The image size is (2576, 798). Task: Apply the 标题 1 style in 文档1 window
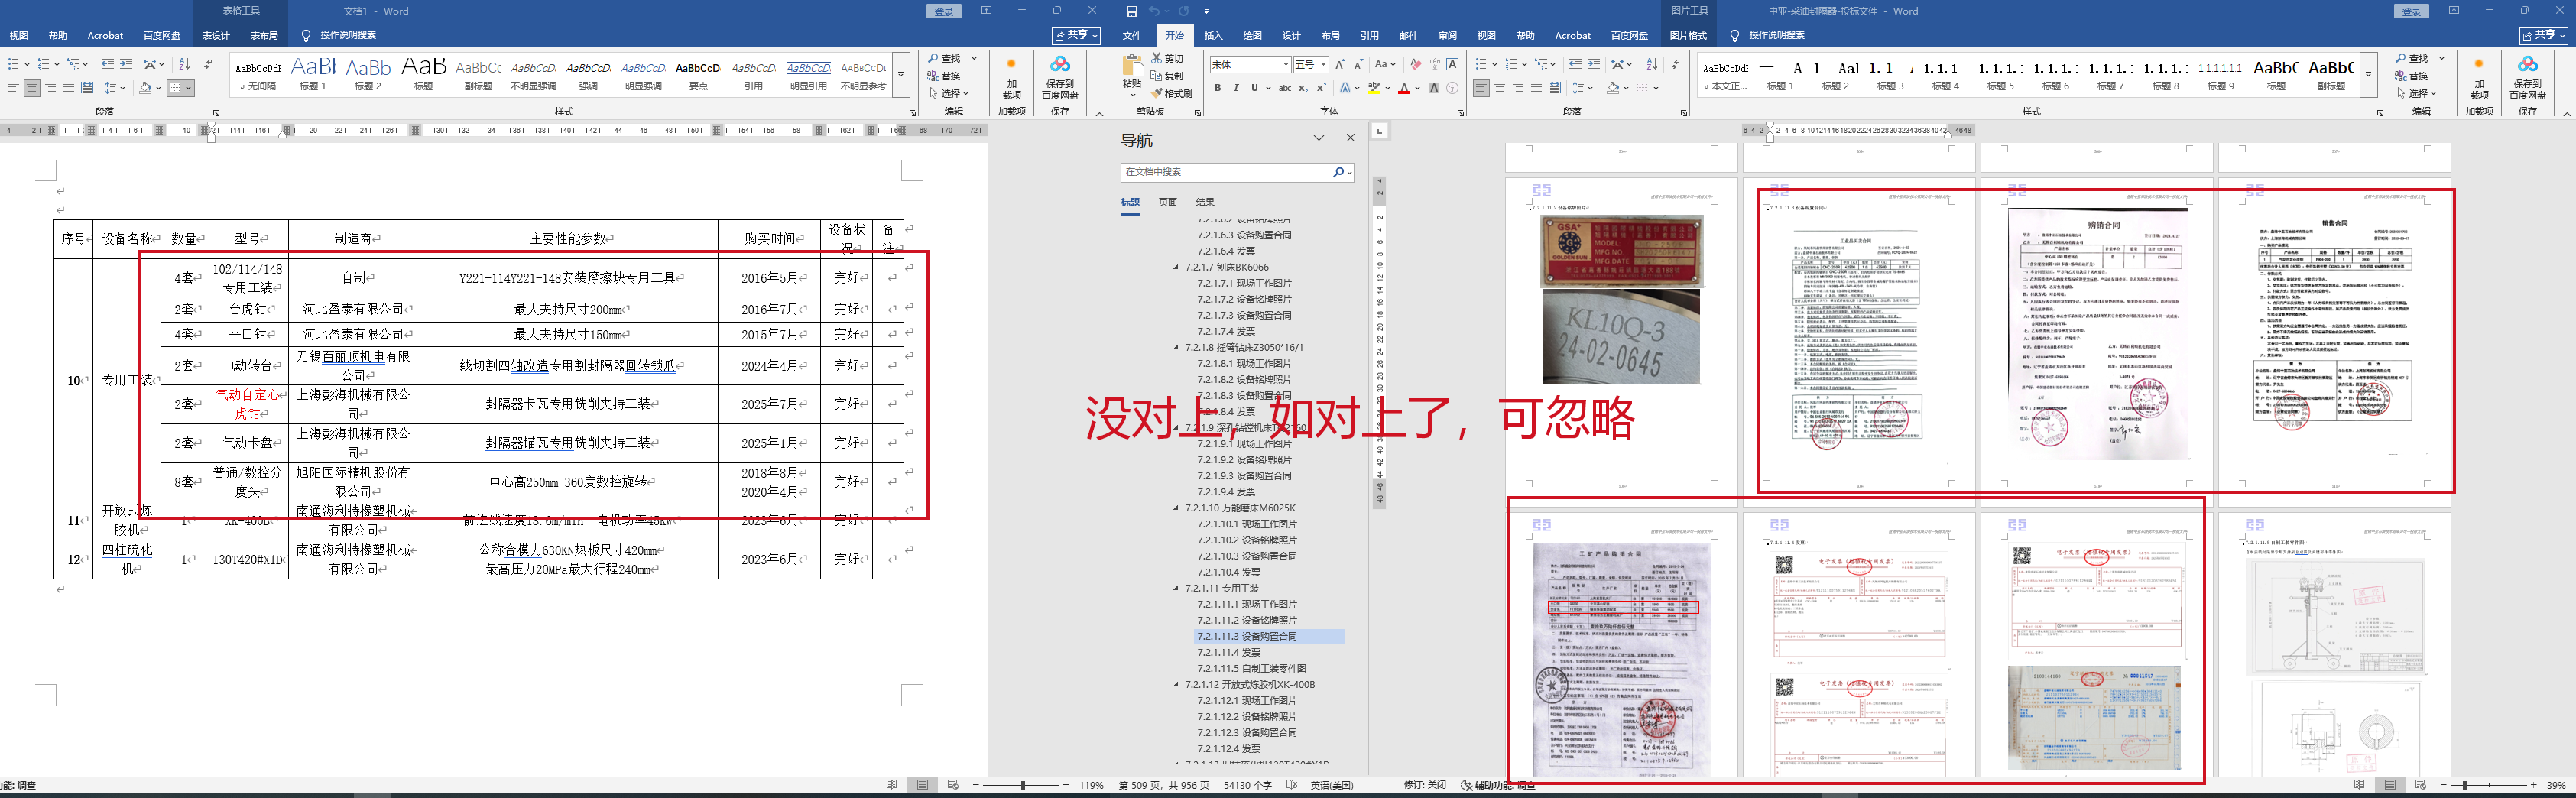(x=313, y=73)
